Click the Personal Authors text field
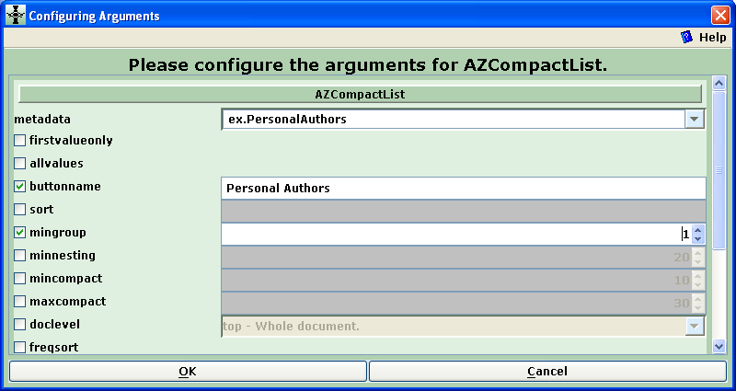The image size is (736, 391). tap(464, 189)
